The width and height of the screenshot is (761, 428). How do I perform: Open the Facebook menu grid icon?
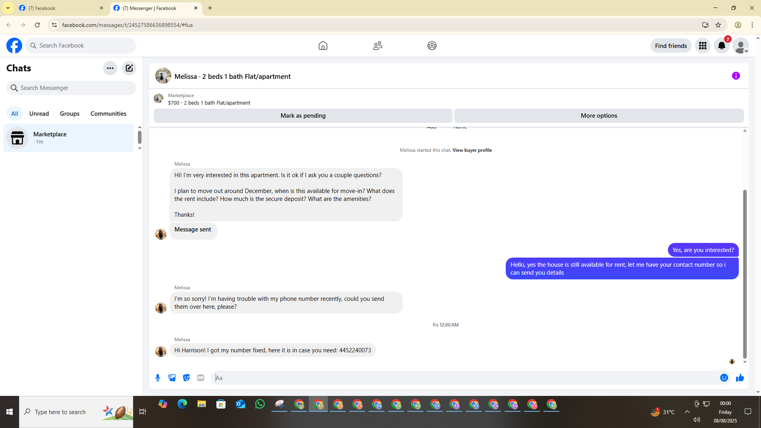coord(702,46)
